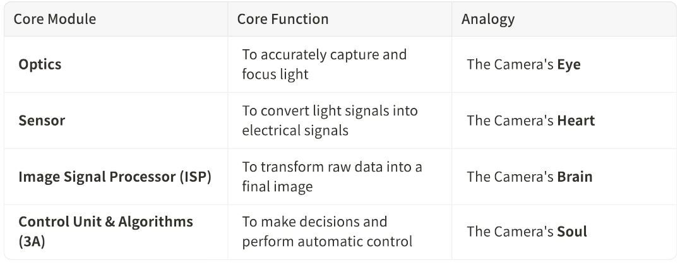Screen dimensions: 680x265
Task: Click "The Camera's" text in the Control Unit row
Action: coord(510,232)
